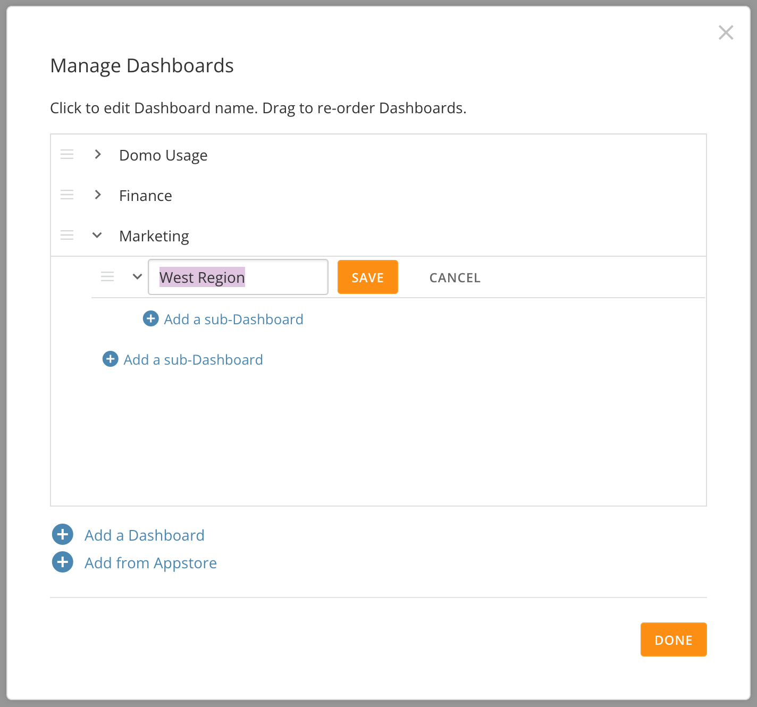
Task: Collapse the West Region sub-dashboard chevron
Action: click(138, 276)
